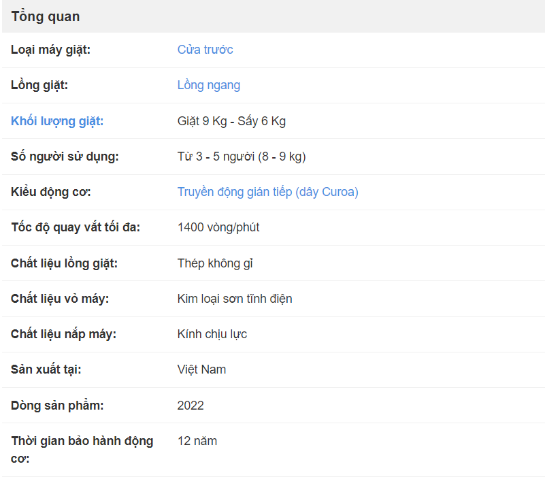Click the Dòng sản phẩm 2022 value
Image resolution: width=545 pixels, height=477 pixels.
point(191,406)
